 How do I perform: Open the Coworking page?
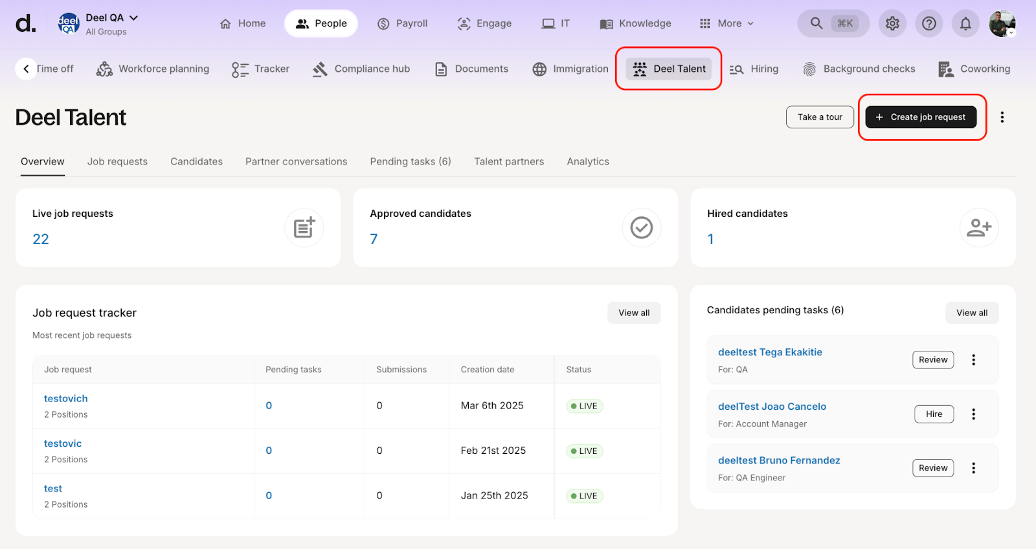pos(974,69)
